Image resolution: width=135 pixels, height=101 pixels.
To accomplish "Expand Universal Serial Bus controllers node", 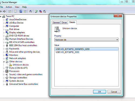I will (x=4, y=84).
